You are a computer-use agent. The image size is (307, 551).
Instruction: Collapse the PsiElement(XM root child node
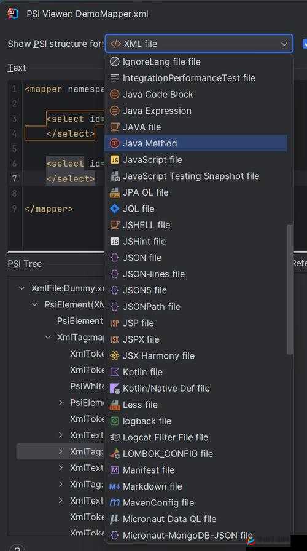[35, 304]
